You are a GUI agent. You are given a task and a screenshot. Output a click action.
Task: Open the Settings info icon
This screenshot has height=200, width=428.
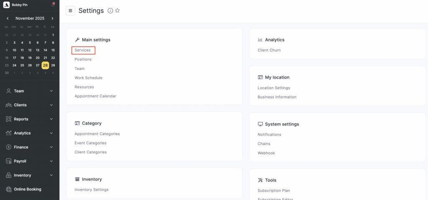pos(110,11)
